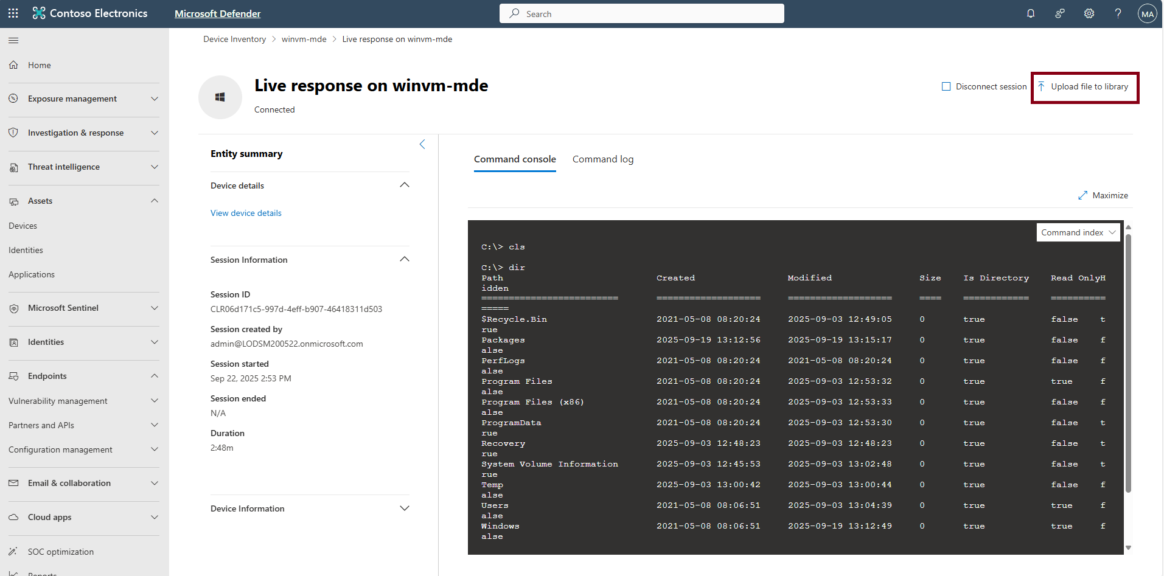Collapse the Session Information section
Image resolution: width=1164 pixels, height=576 pixels.
(405, 259)
